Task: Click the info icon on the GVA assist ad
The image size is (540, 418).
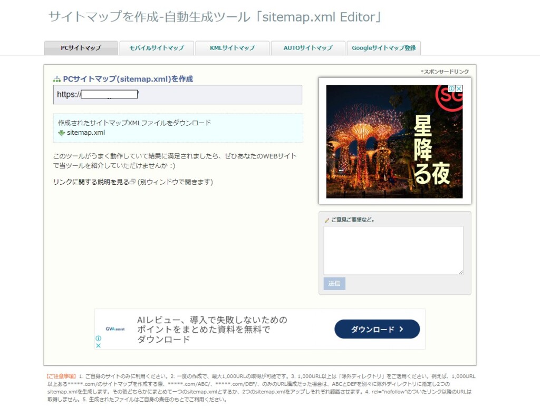Action: (98, 339)
